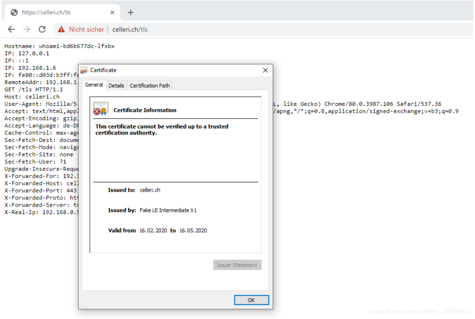Go back with the browser back arrow

(11, 29)
